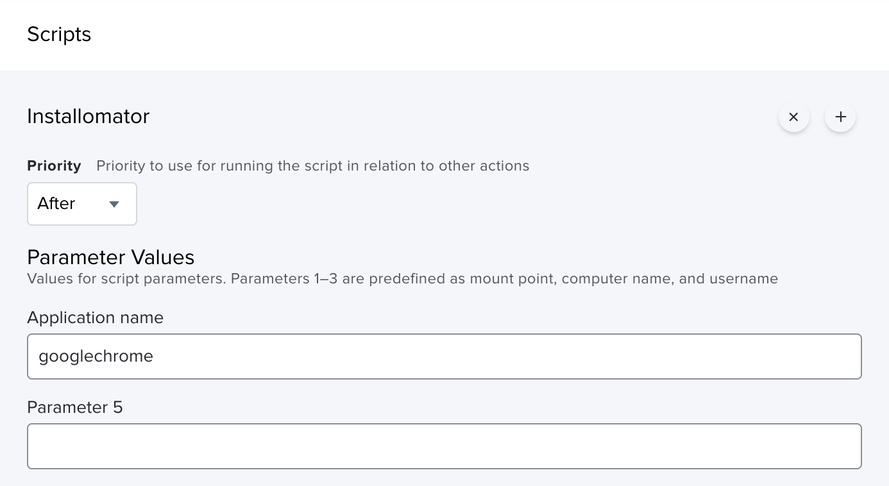Click the Priority label text
The image size is (889, 486).
[54, 166]
